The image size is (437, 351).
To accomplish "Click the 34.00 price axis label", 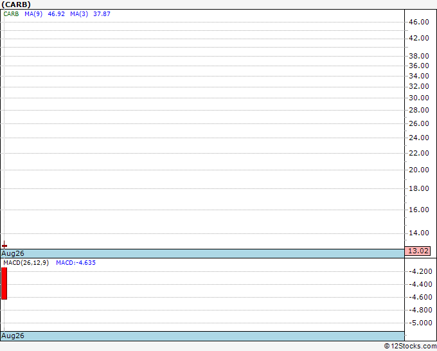I will [x=419, y=76].
